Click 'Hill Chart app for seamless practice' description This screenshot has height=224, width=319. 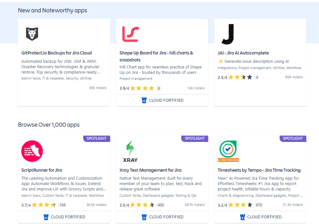click(160, 70)
